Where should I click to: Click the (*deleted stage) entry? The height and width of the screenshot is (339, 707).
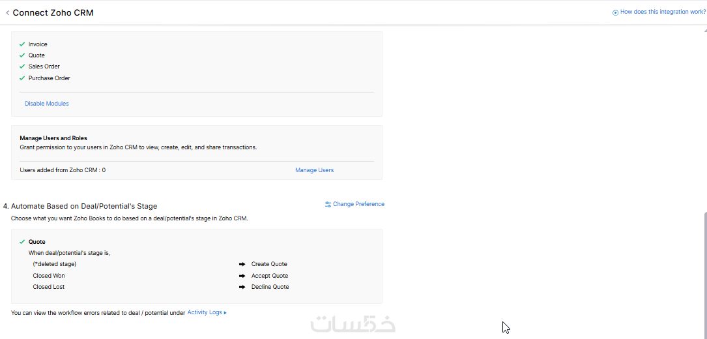pos(55,264)
